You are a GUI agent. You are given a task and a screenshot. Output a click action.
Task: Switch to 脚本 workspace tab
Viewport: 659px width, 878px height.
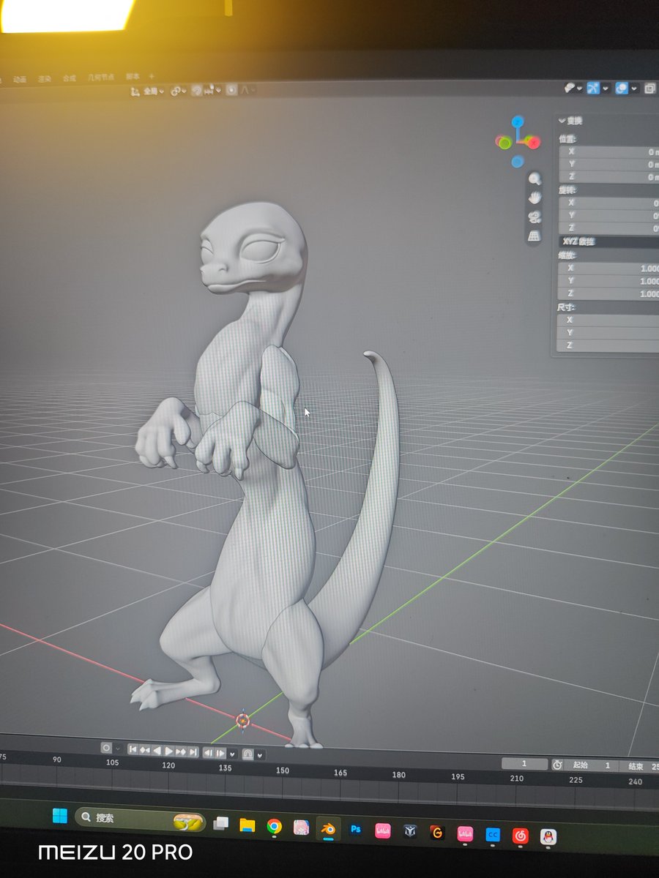pos(133,77)
